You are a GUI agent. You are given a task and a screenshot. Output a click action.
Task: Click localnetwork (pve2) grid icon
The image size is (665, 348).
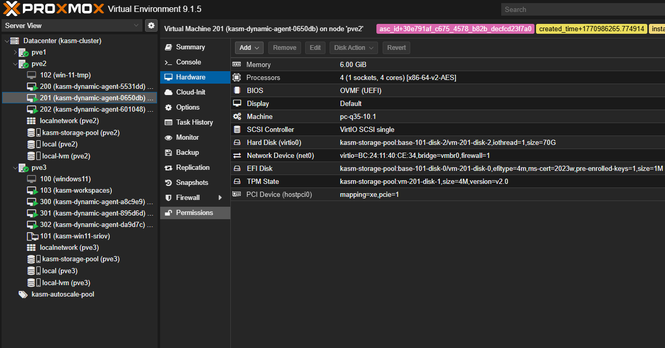click(x=31, y=121)
